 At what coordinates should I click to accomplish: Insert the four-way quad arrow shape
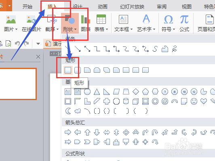tap(126, 132)
